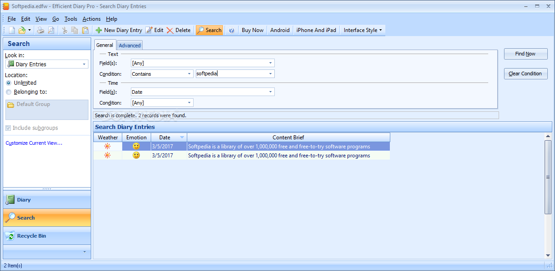Click sun weather icon in first result row
The height and width of the screenshot is (271, 555).
[x=107, y=147]
